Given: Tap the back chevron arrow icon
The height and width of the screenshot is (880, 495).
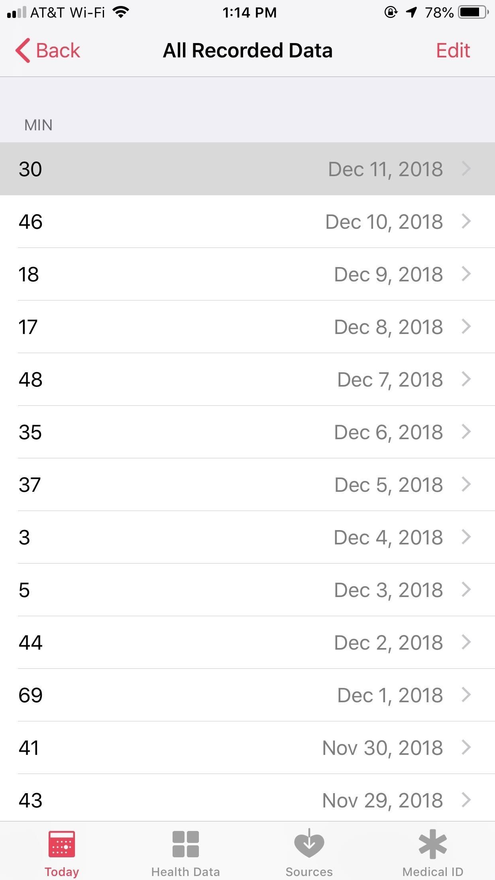Looking at the screenshot, I should (23, 51).
